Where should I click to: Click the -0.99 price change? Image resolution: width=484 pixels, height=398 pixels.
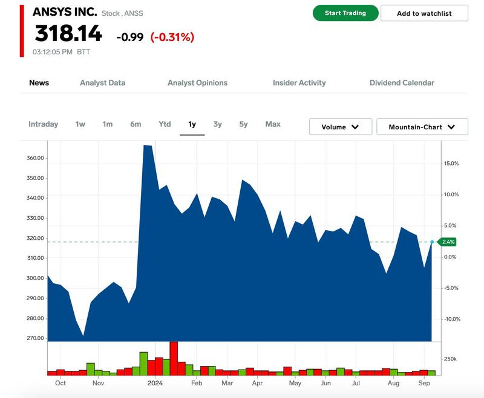pyautogui.click(x=130, y=37)
